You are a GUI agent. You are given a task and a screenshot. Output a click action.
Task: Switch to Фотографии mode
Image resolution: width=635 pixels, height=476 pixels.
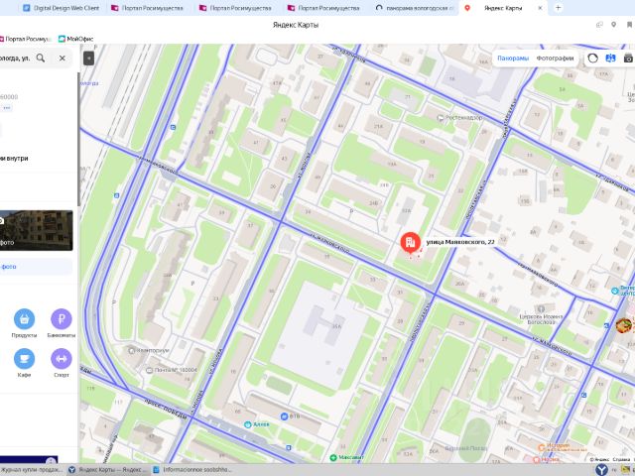coord(555,58)
